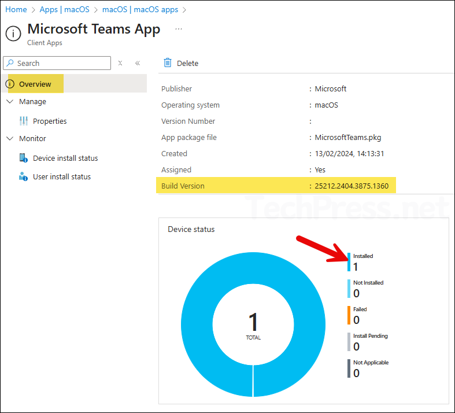Screen dimensions: 455x413
Task: Open Properties in the sidebar
Action: [x=50, y=121]
